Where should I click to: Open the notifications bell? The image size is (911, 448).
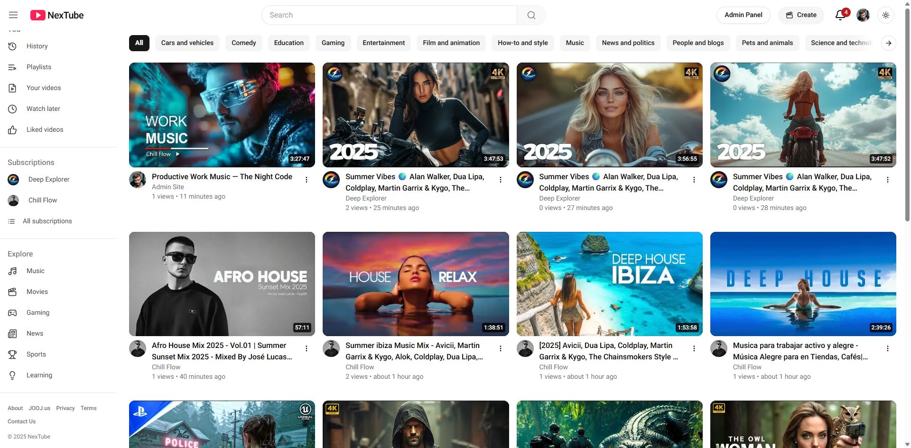[x=840, y=15]
